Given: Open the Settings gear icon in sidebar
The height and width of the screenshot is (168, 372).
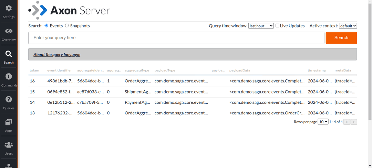Looking at the screenshot, I should tap(9, 9).
